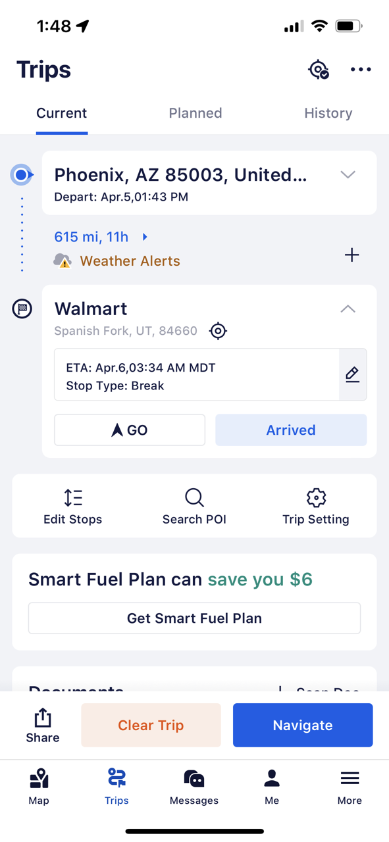The image size is (389, 842).
Task: Add a stop with the plus icon
Action: coord(352,255)
